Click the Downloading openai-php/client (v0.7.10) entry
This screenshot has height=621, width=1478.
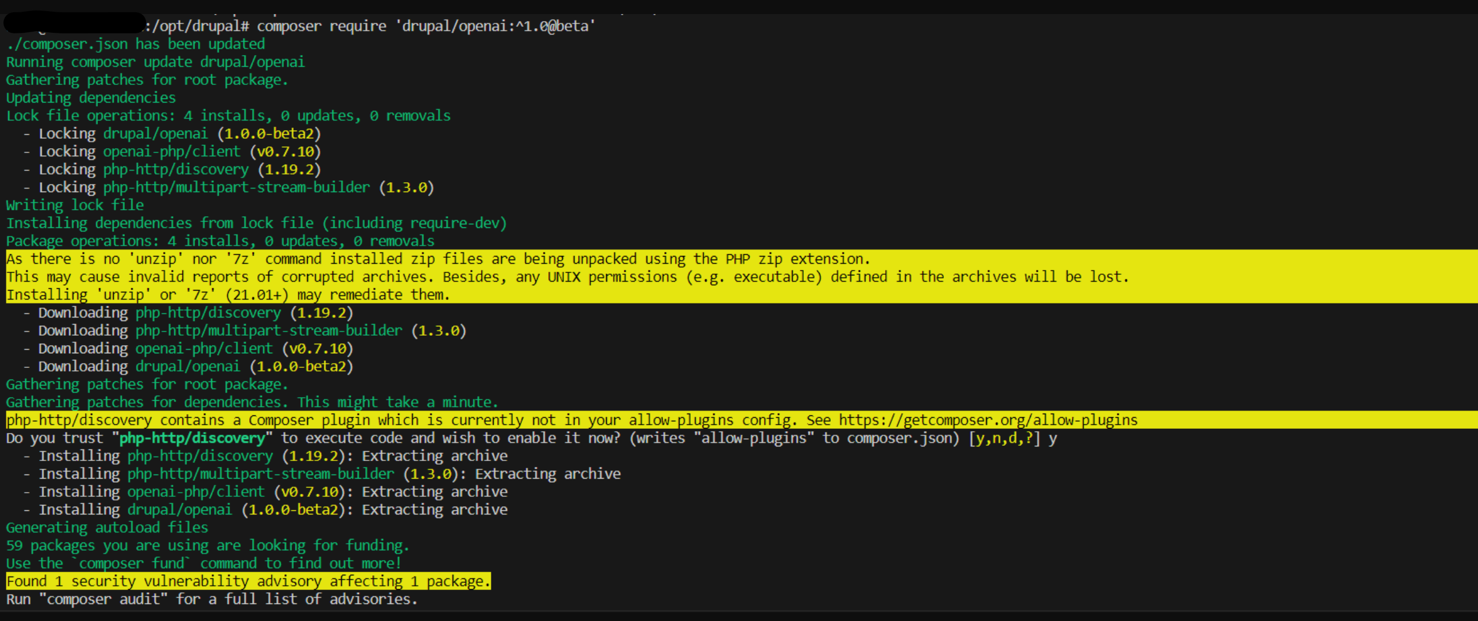188,348
